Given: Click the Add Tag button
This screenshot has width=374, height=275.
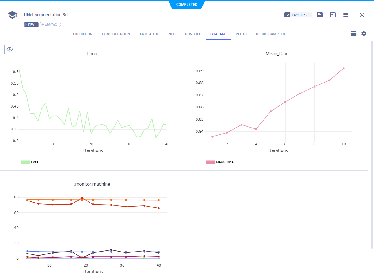Looking at the screenshot, I should (x=50, y=25).
